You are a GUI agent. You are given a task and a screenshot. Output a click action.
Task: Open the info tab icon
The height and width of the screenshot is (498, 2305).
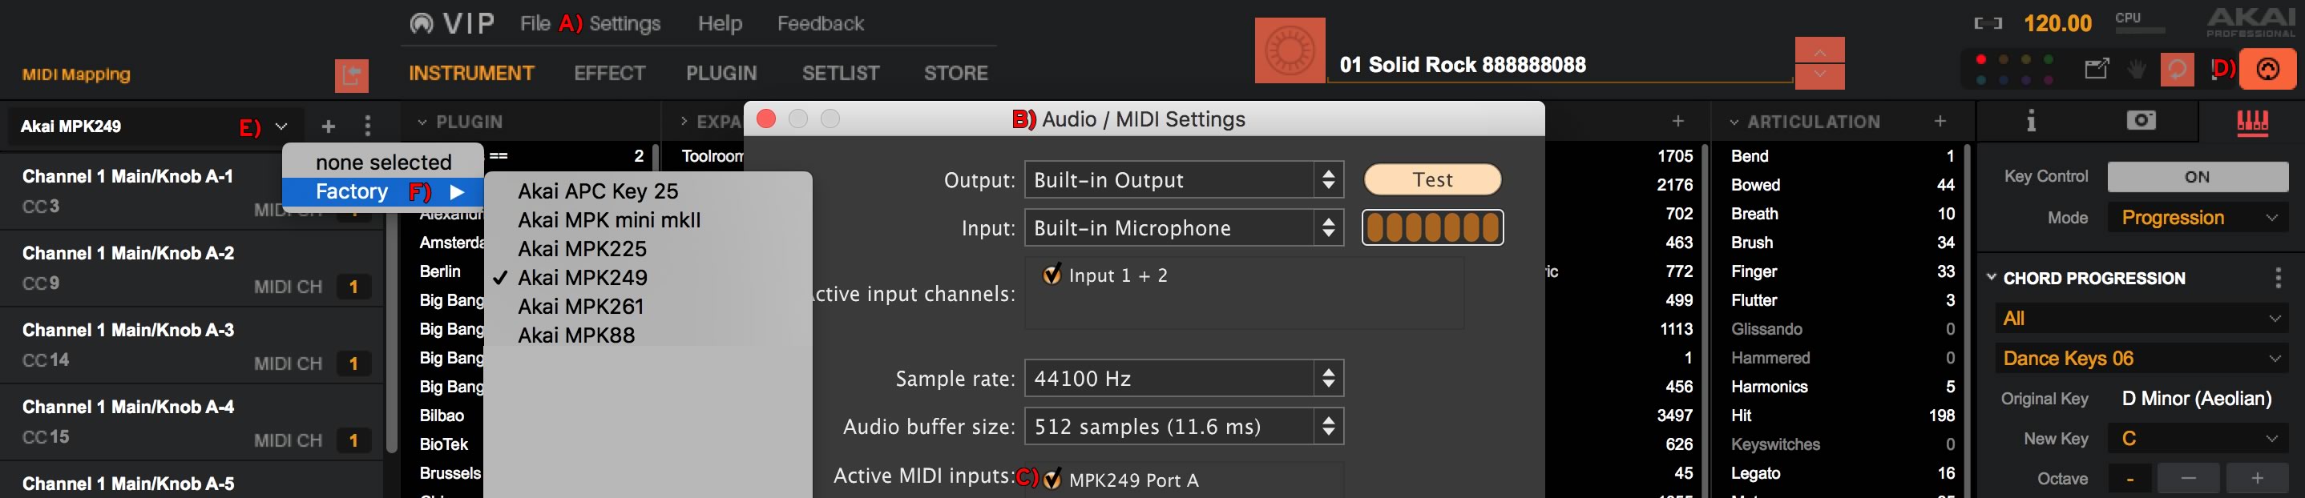[x=2031, y=121]
